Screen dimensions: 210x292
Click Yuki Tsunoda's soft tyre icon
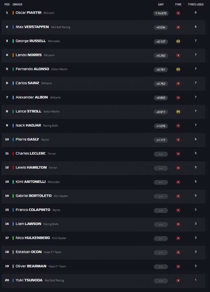[x=178, y=281]
